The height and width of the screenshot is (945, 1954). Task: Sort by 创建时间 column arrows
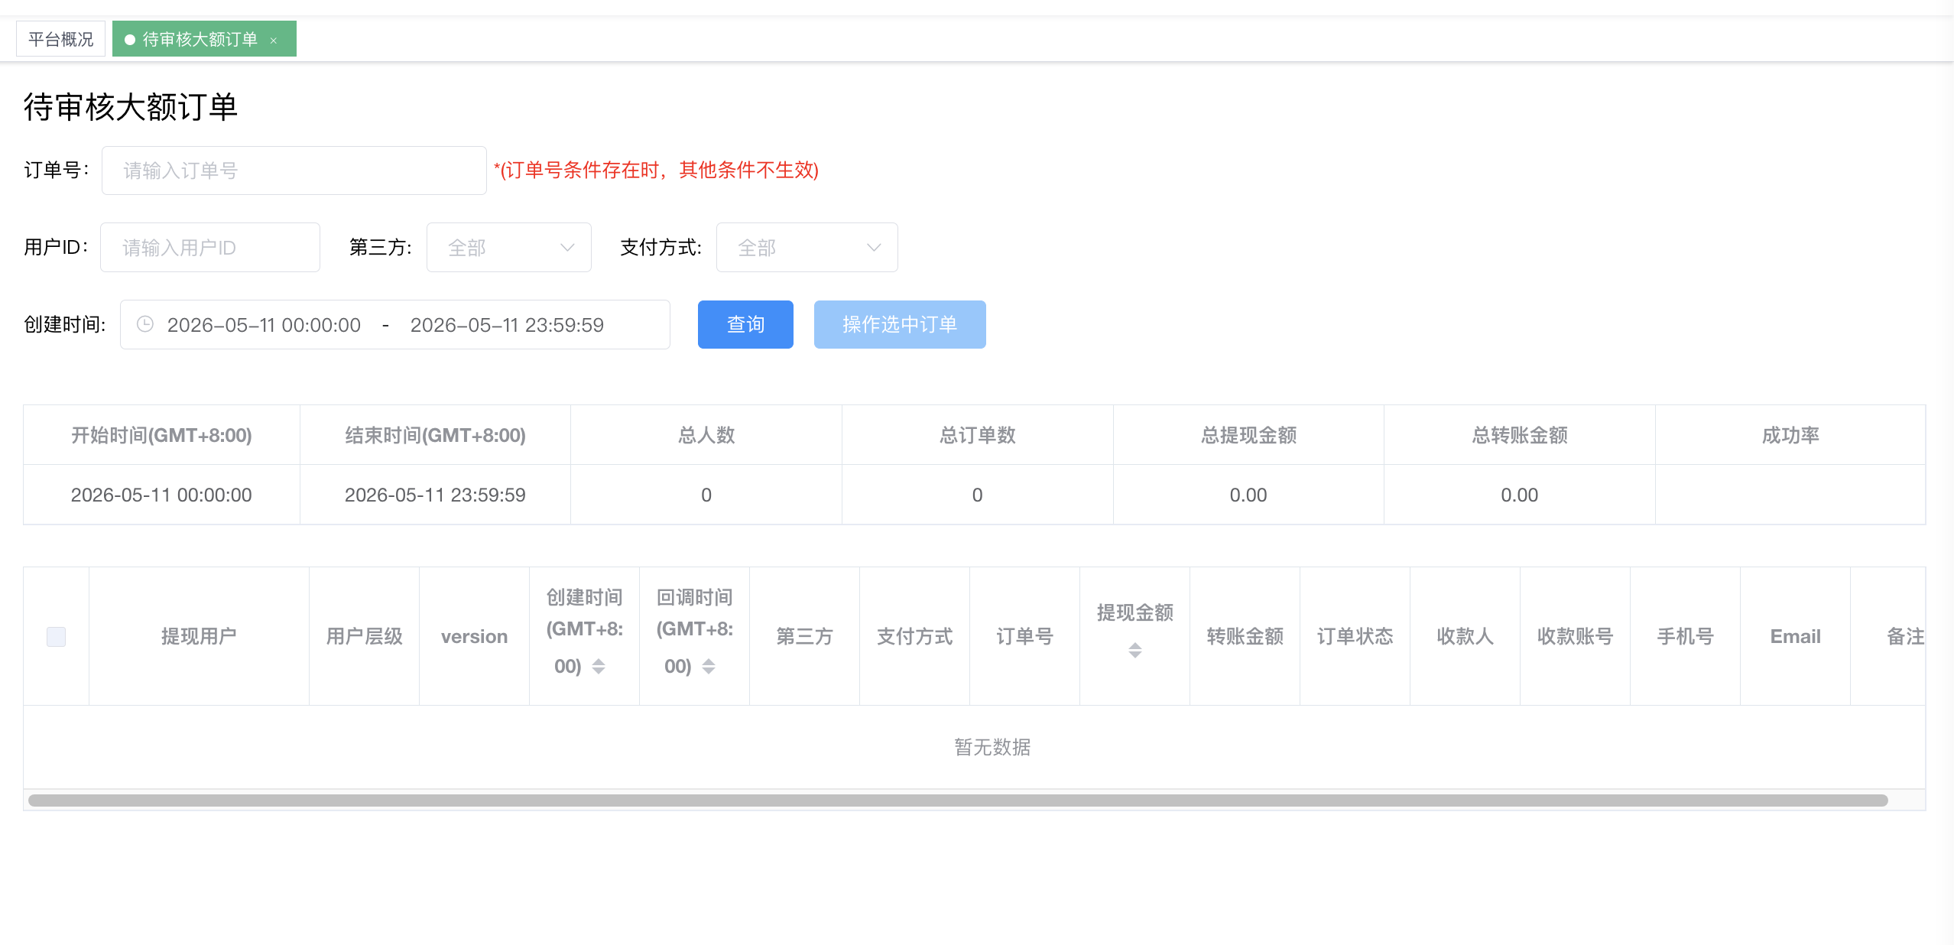pyautogui.click(x=599, y=667)
